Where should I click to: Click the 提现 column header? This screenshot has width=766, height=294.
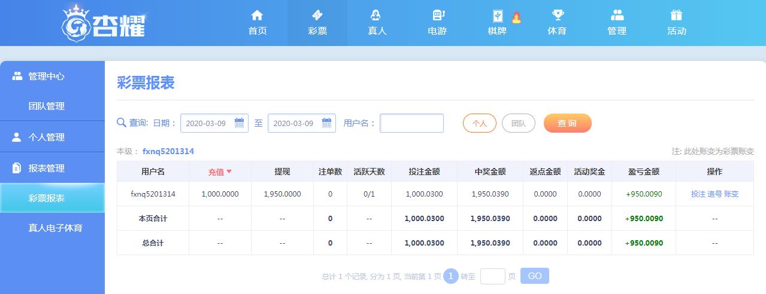pos(282,171)
